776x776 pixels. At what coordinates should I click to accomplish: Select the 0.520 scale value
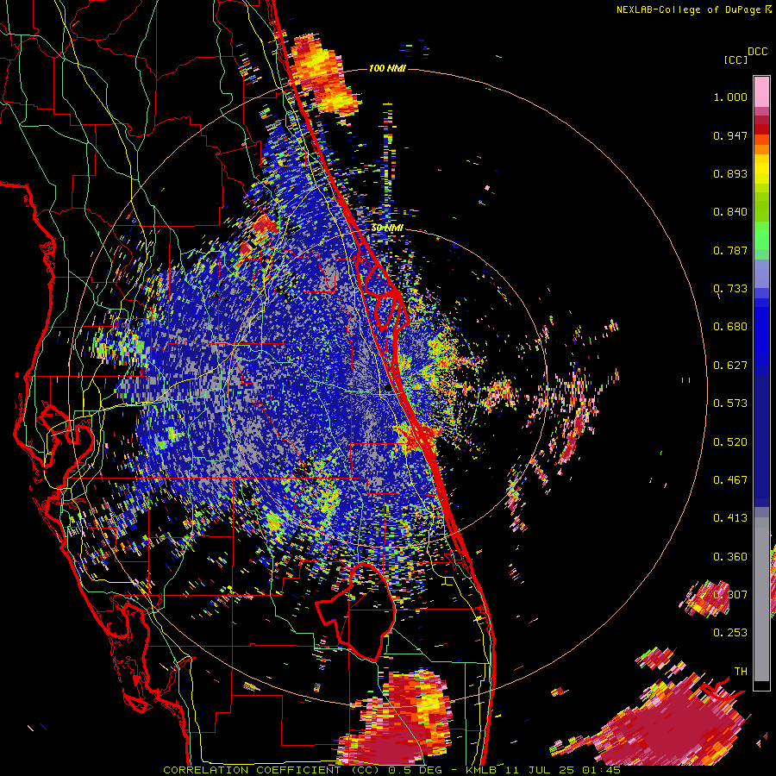[730, 442]
